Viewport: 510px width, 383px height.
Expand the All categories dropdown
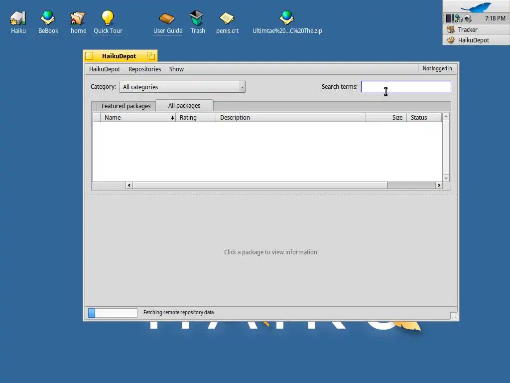(182, 87)
